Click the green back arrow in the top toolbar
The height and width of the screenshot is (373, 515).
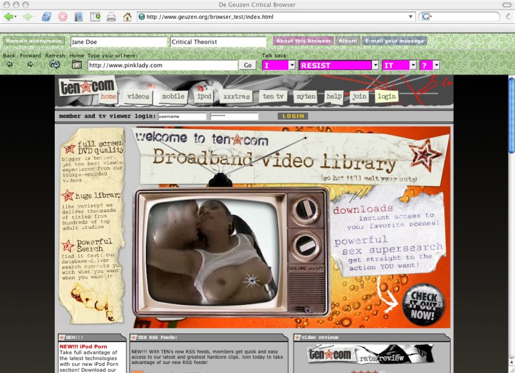[8, 17]
